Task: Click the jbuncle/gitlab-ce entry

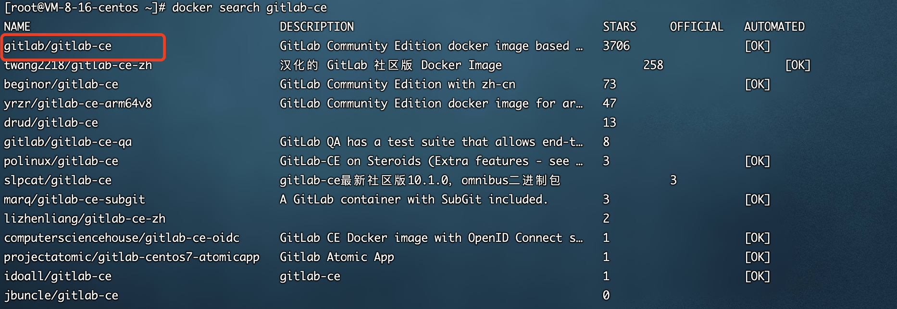Action: [x=61, y=296]
